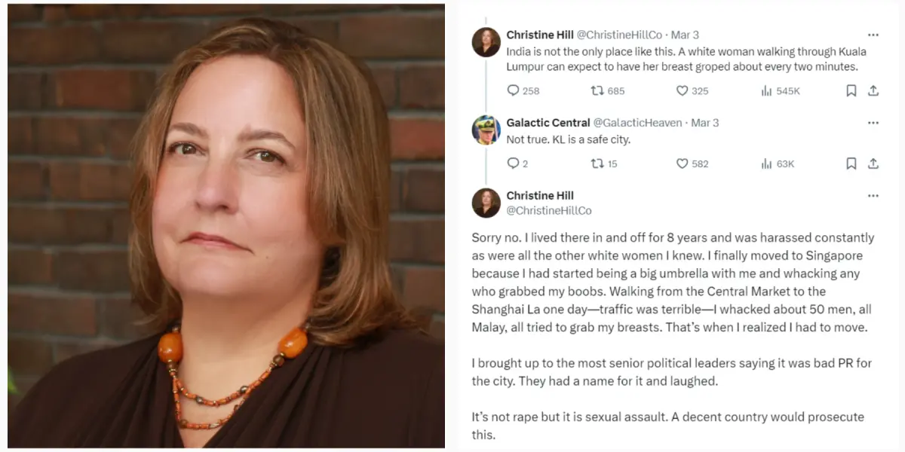
Task: Visit the @GalacticHeaven profile handle
Action: coord(637,123)
